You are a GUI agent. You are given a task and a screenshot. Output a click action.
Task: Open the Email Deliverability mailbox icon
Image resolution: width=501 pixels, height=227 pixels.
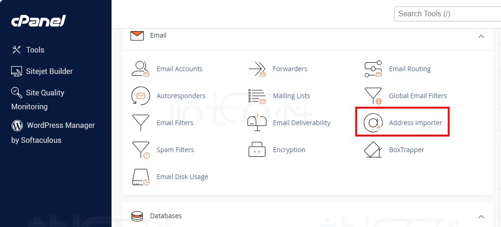click(257, 123)
